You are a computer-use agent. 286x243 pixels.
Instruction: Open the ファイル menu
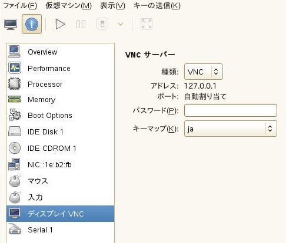(20, 5)
